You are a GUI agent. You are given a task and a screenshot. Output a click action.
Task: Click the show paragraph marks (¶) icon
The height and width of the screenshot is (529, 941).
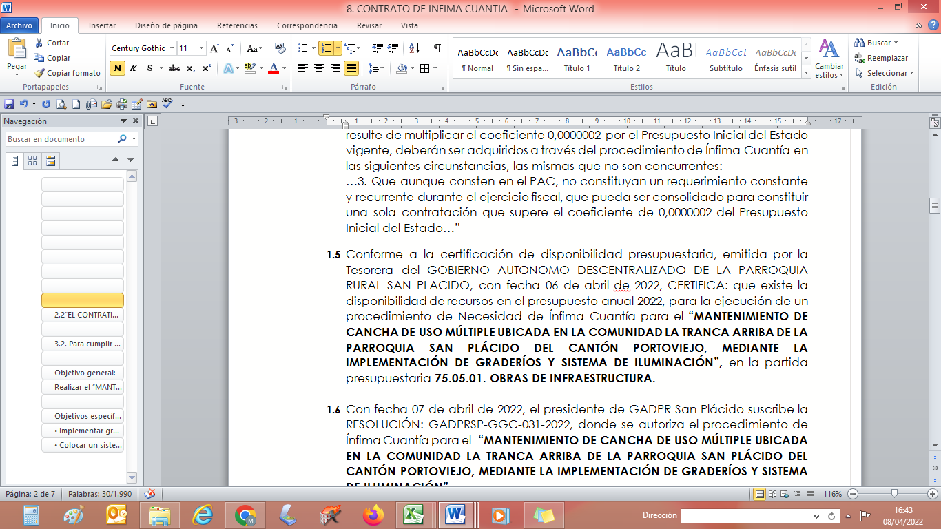(x=437, y=48)
